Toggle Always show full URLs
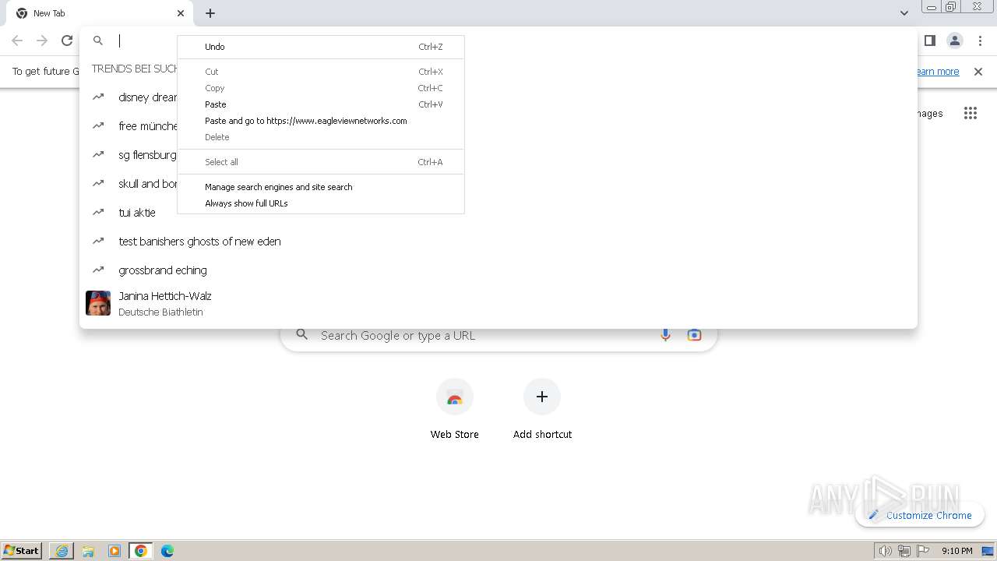Screen dimensions: 997x561 point(321,203)
